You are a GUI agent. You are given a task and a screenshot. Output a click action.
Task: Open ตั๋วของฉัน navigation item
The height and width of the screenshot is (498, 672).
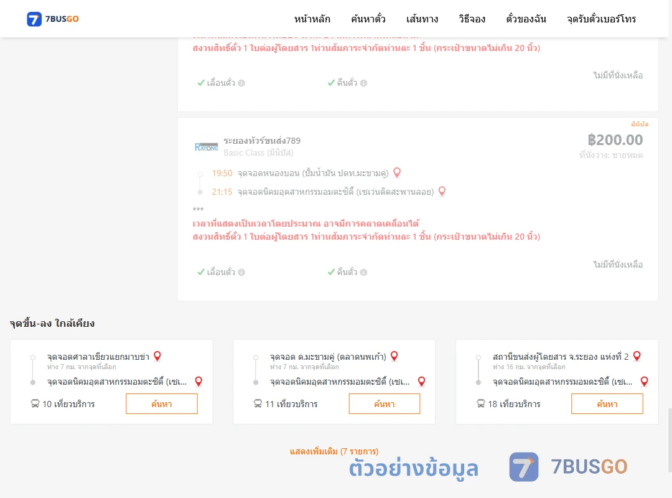(526, 19)
